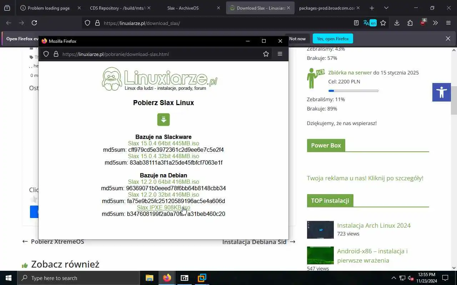Viewport: 457px width, 285px height.
Task: Close the Slax - ArchiveOS tab
Action: pos(219,8)
